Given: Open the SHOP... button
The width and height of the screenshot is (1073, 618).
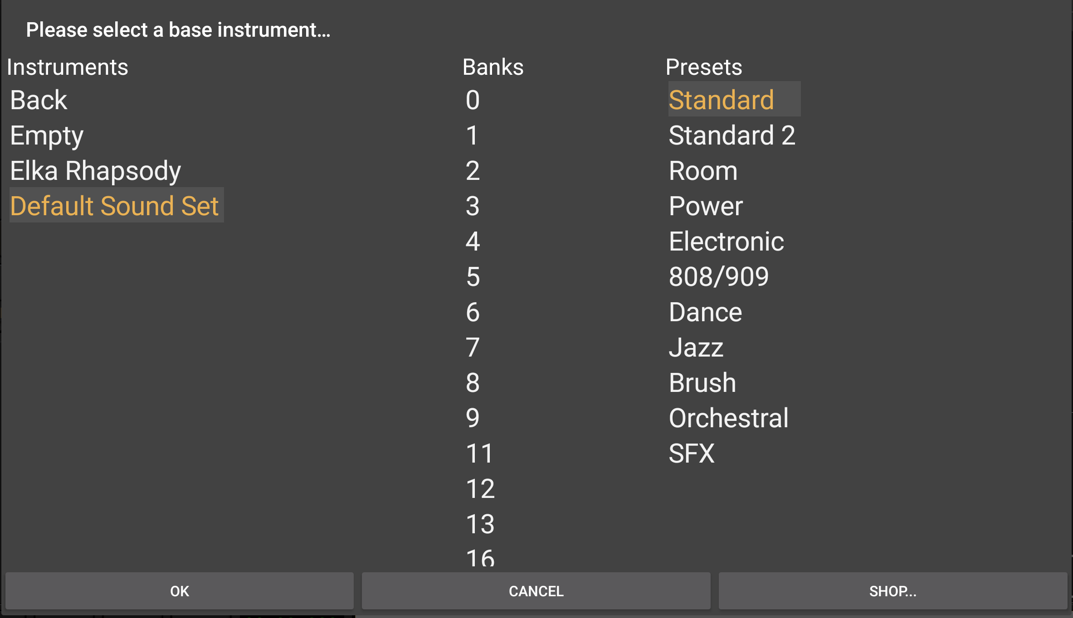Looking at the screenshot, I should (893, 591).
